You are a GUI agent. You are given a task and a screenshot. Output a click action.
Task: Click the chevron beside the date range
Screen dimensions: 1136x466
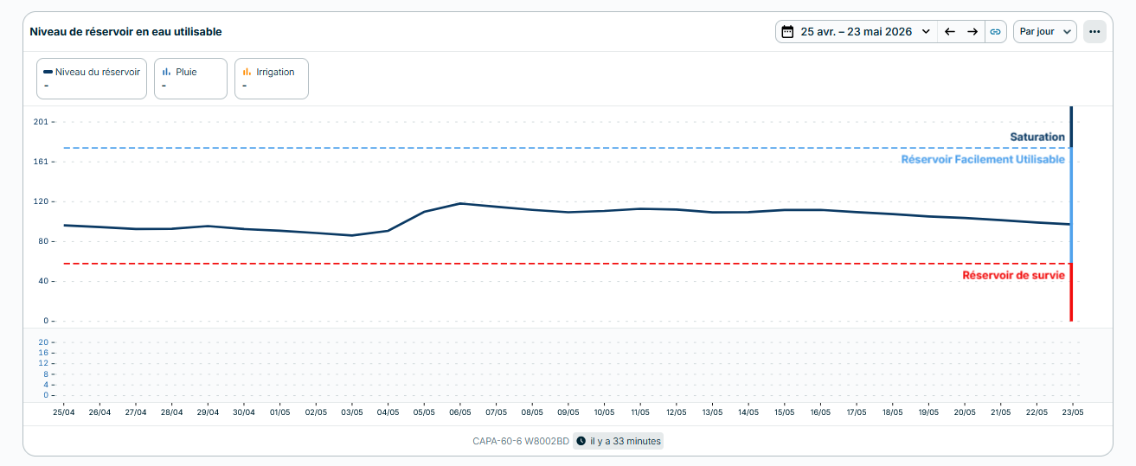pyautogui.click(x=926, y=32)
